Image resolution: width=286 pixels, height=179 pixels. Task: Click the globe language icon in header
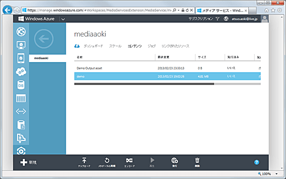pyautogui.click(x=226, y=19)
